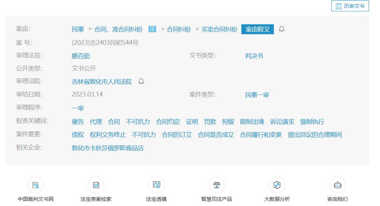Click the 注 badge after 合同、准合同纠纷

pos(152,29)
